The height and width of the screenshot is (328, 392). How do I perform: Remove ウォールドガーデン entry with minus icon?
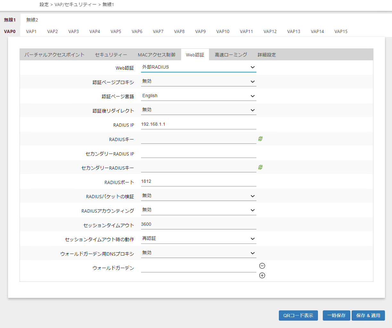coord(262,266)
